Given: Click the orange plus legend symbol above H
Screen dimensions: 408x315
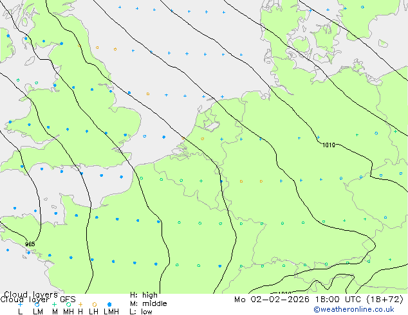Looking at the screenshot, I should 80,304.
